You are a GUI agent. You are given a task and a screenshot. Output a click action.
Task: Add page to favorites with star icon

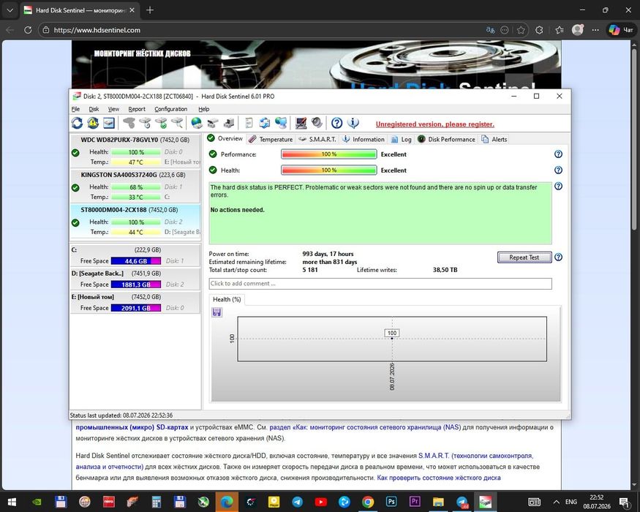coord(521,30)
